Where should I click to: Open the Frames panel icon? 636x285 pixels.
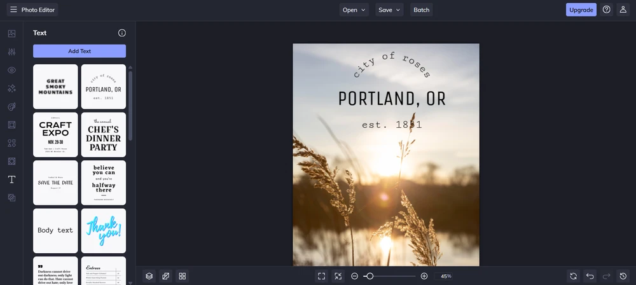tap(11, 125)
